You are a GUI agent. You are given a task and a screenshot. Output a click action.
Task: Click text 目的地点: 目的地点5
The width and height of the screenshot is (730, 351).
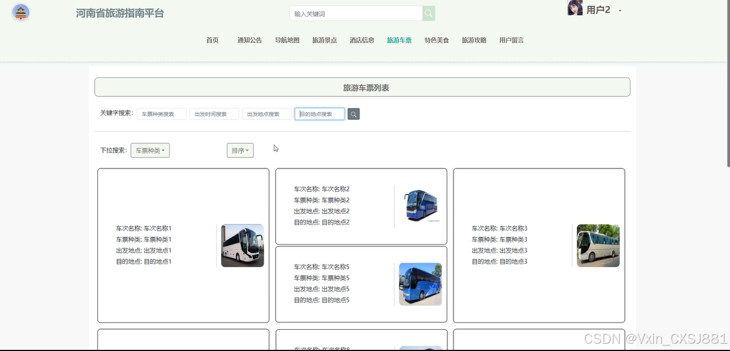click(x=322, y=301)
